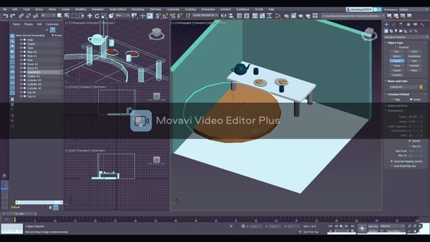Switch to the Motion command panel tab
The height and width of the screenshot is (242, 430).
408,25
